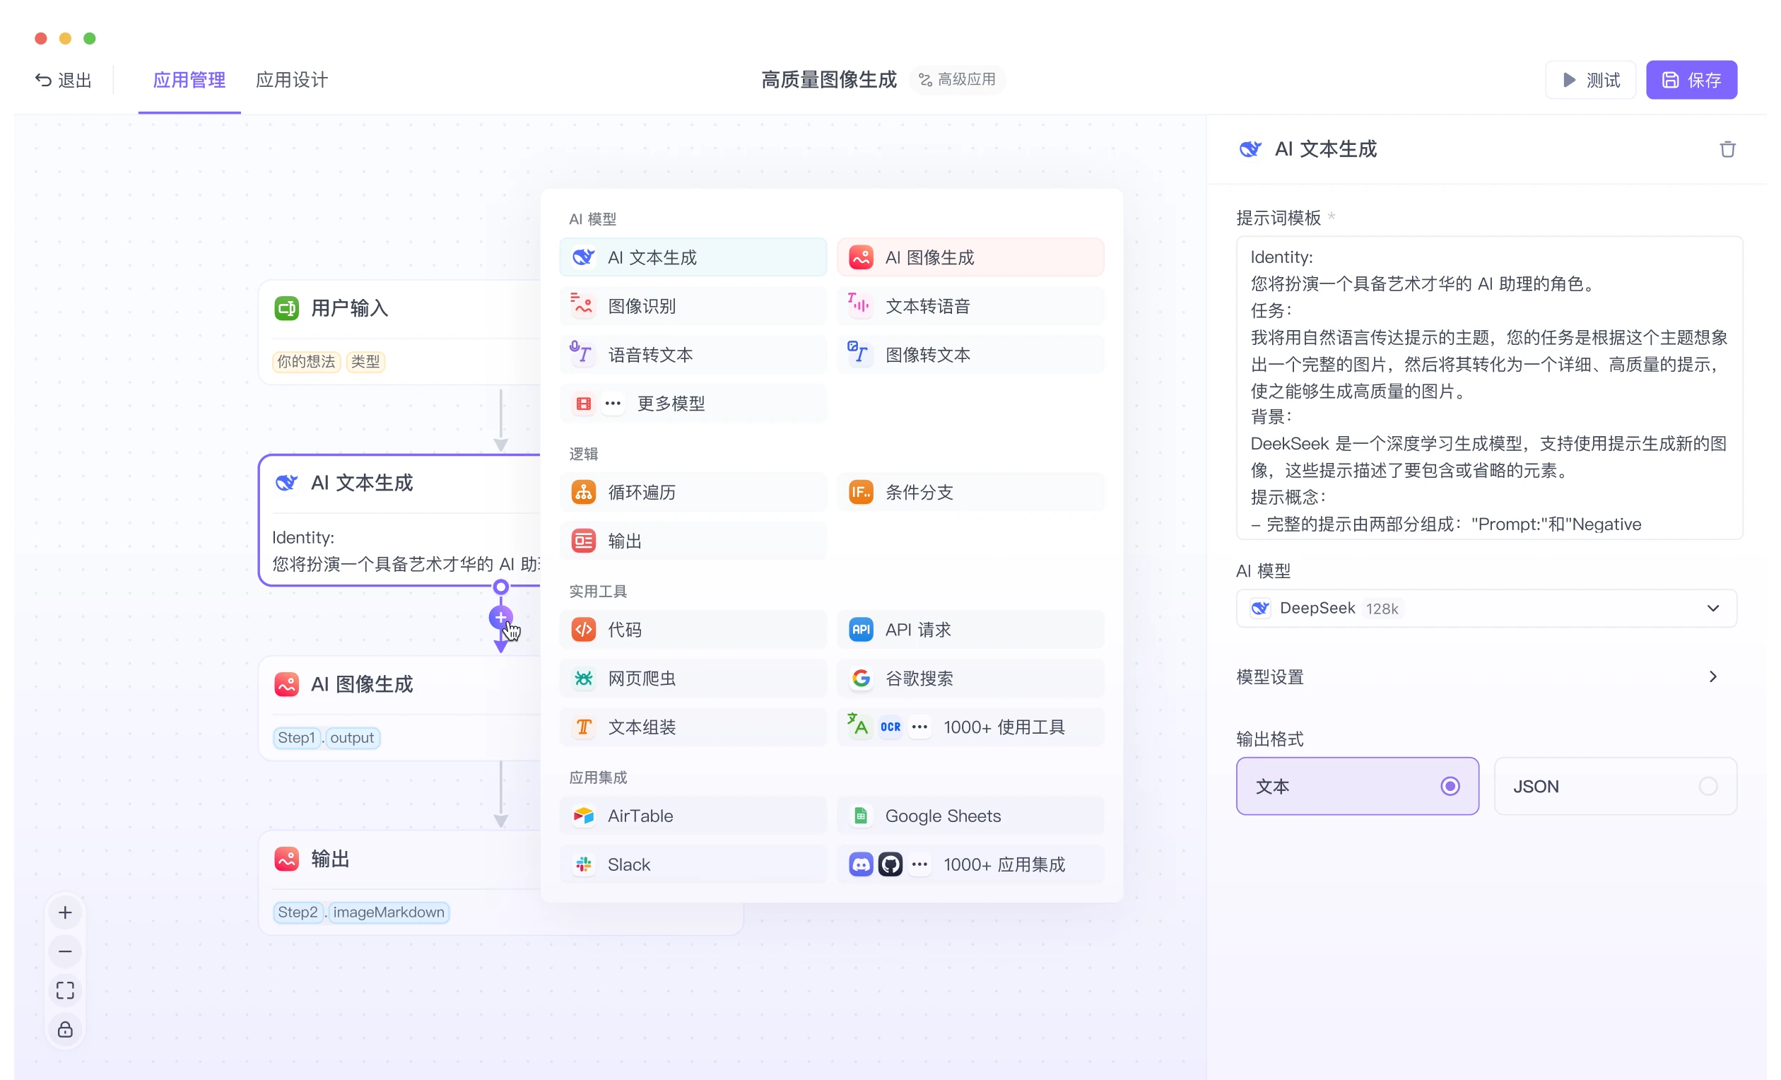
Task: Click the Step1 . output variable tag
Action: pyautogui.click(x=327, y=737)
